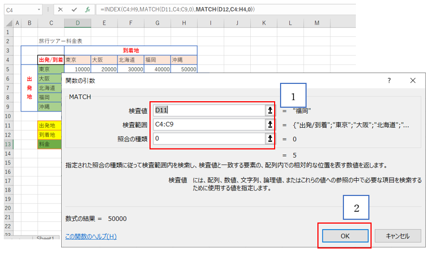Click the 検査範囲 input field containing C4:C9

point(207,125)
